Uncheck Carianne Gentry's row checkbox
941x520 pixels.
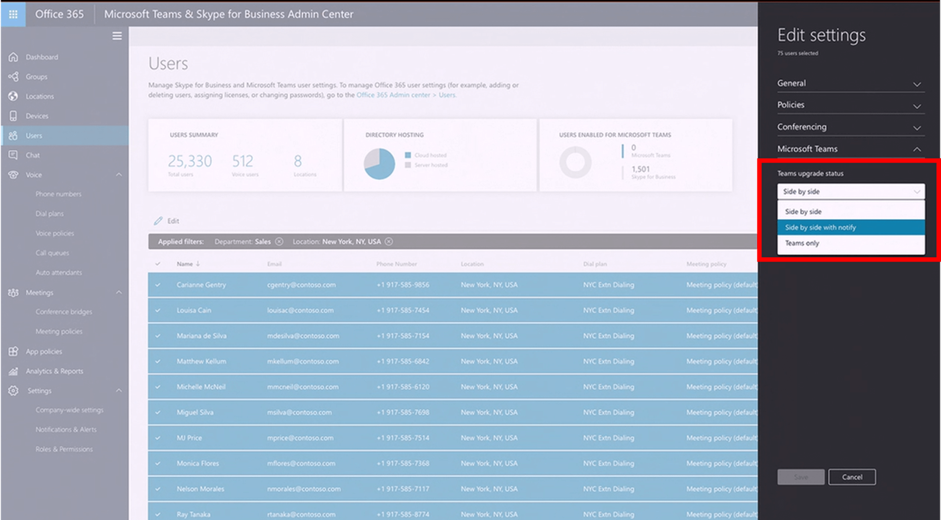158,285
